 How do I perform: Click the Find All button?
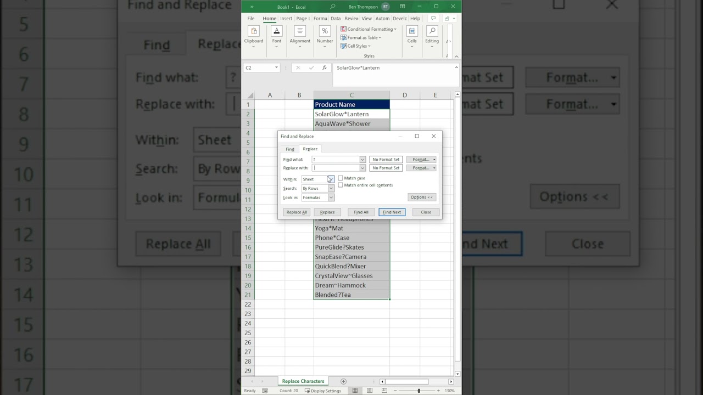(361, 212)
